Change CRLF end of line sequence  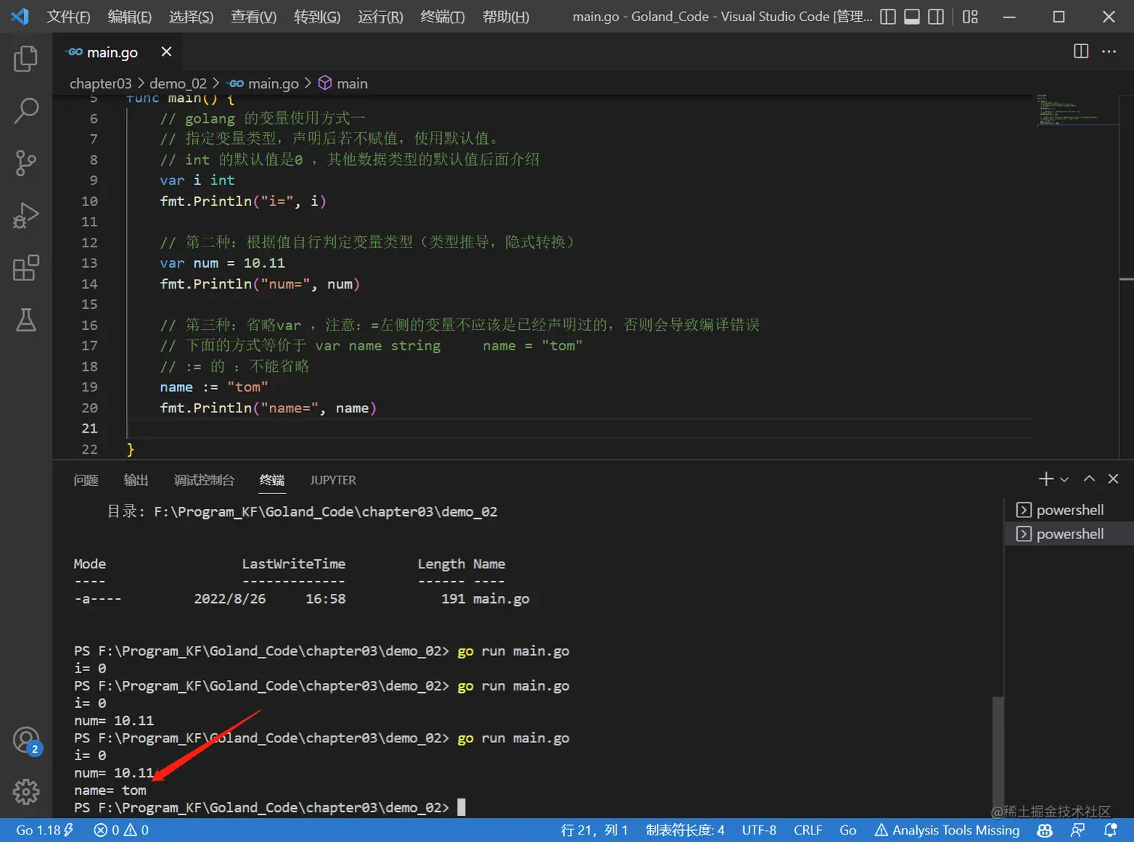coord(808,830)
